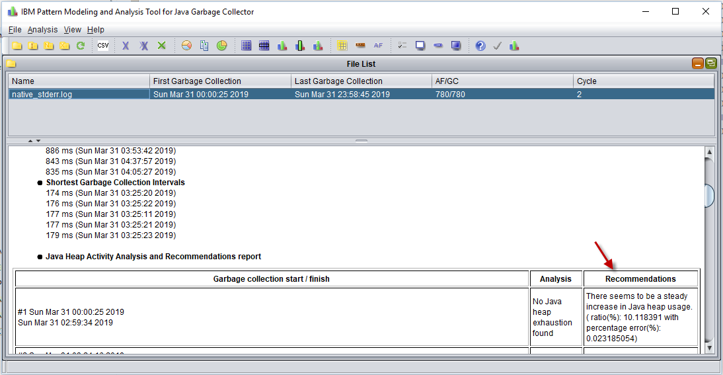Click the bar chart with selected green bar
The width and height of the screenshot is (723, 375).
(300, 46)
